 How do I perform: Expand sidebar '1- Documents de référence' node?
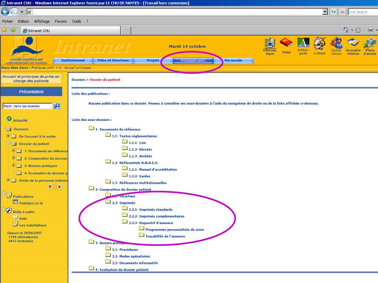pos(14,151)
